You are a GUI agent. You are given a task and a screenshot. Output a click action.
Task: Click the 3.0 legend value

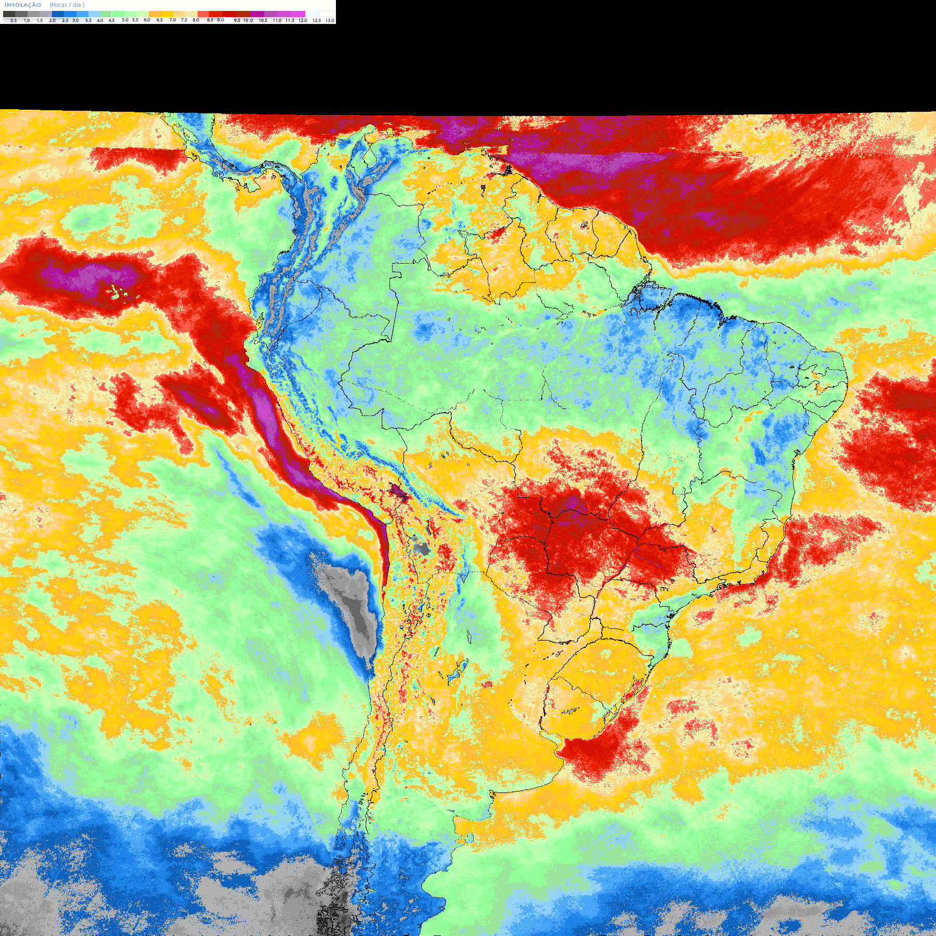(x=75, y=20)
